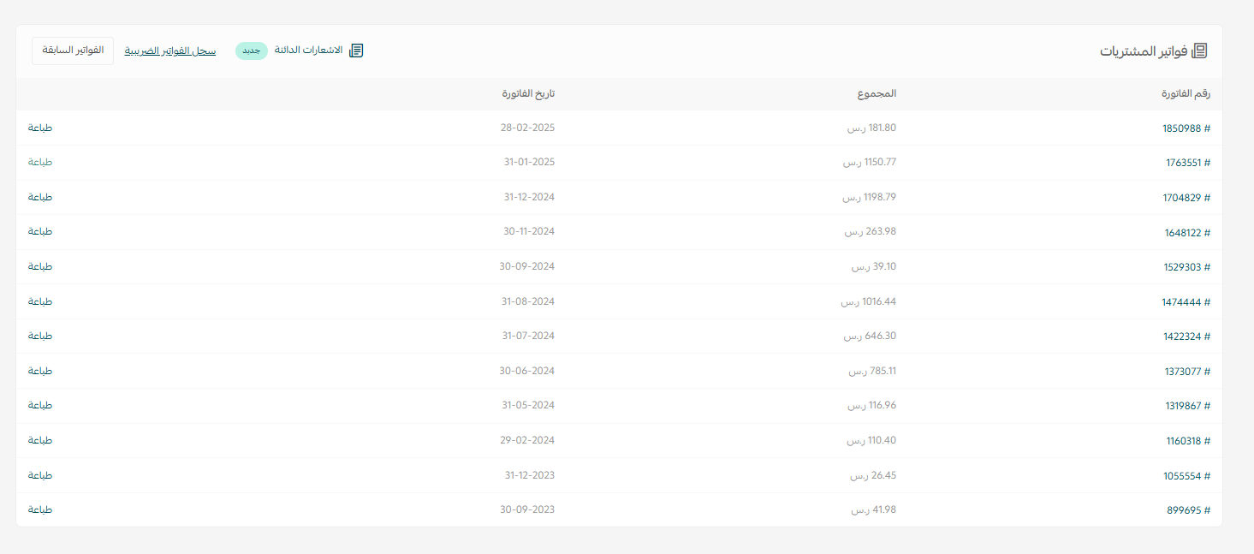
Task: Print invoice dated 31-01-2025
Action: [40, 162]
